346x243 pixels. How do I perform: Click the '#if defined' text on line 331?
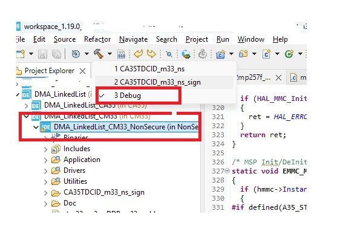coord(255,207)
